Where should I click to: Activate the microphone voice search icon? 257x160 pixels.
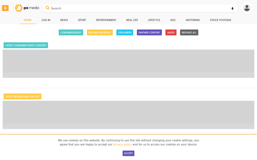pyautogui.click(x=233, y=9)
